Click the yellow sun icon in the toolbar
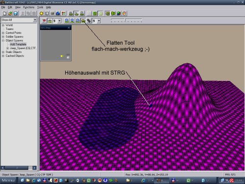 (x=42, y=13)
